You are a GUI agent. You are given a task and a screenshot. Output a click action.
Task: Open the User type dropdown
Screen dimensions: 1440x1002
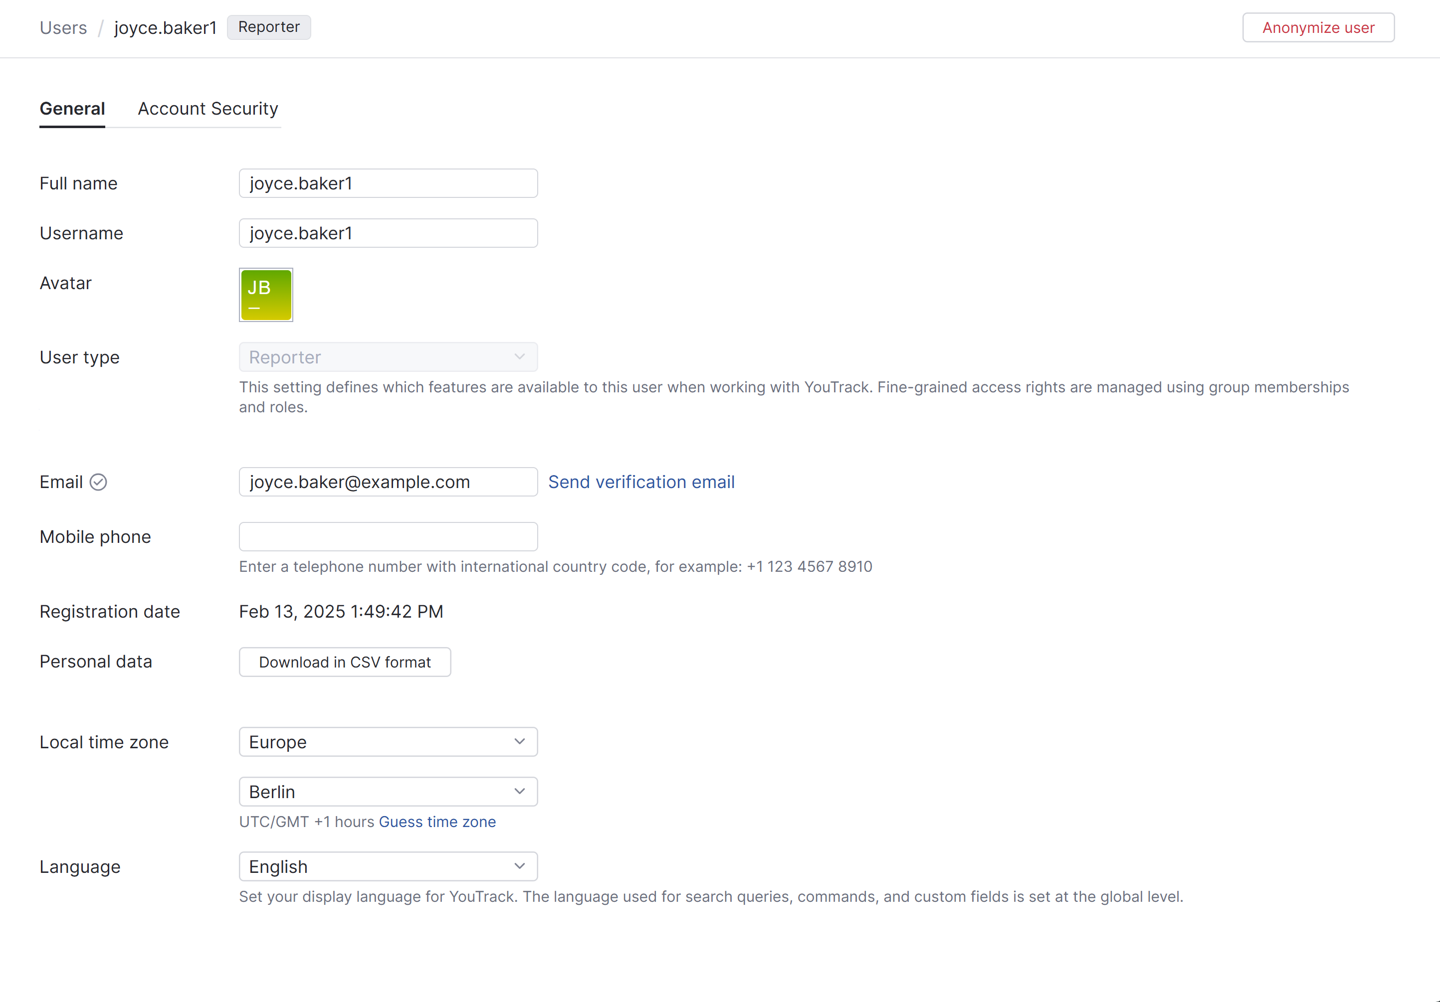point(388,357)
